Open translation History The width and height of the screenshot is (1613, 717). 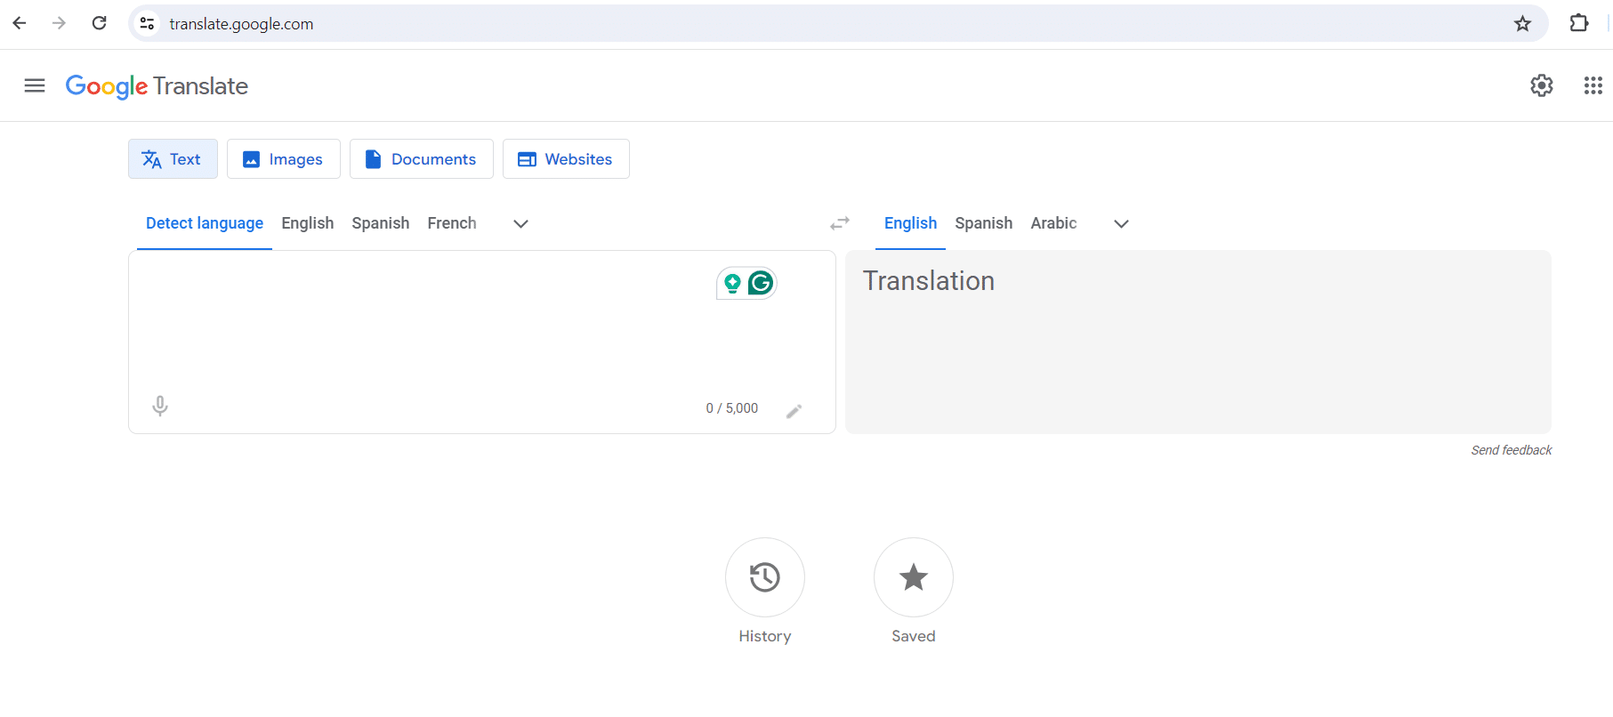click(765, 577)
